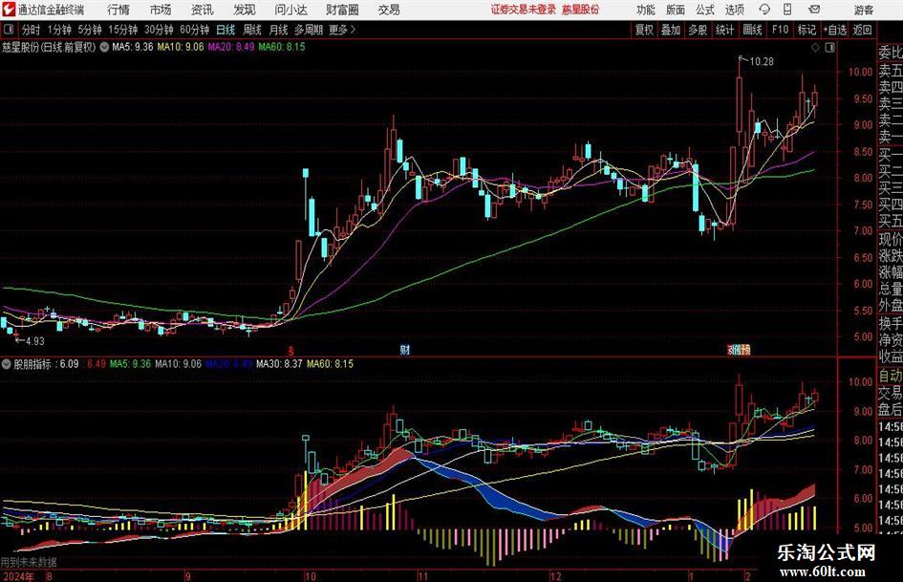Click the MA30: 8.37 indicator label
Screen dimensions: 903x582
pyautogui.click(x=279, y=364)
